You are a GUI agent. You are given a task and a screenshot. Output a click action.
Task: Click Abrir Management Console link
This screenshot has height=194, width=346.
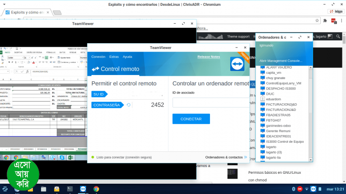tap(281, 61)
